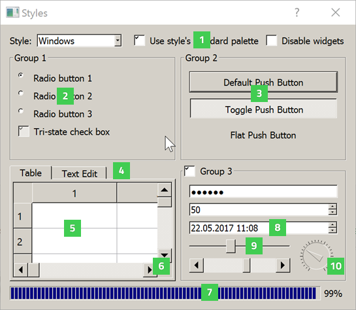Click the date-time field spinner arrows
The width and height of the screenshot is (356, 310).
pyautogui.click(x=332, y=228)
